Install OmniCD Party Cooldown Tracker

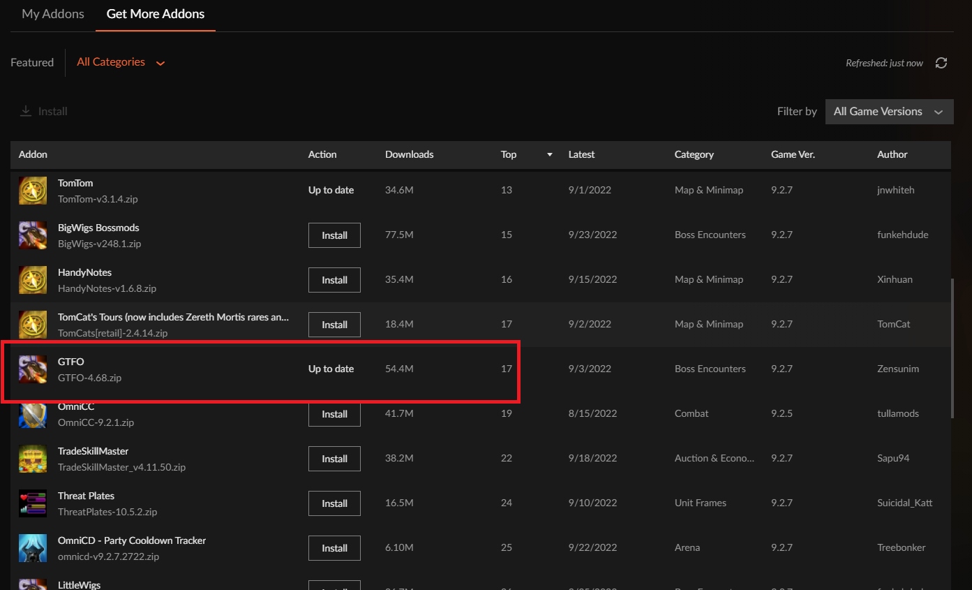tap(334, 548)
